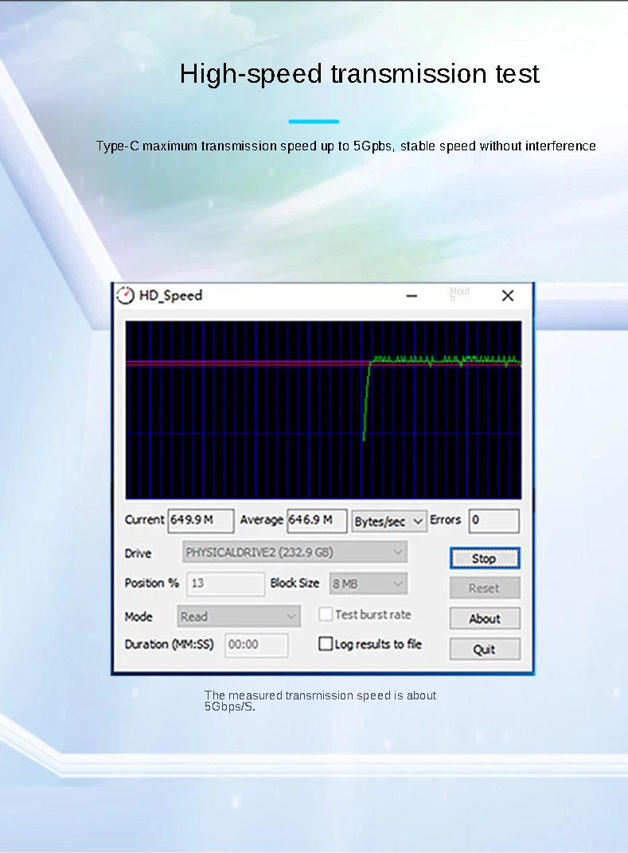Open the Block Size 8 MB dropdown
The width and height of the screenshot is (628, 853).
pyautogui.click(x=369, y=583)
